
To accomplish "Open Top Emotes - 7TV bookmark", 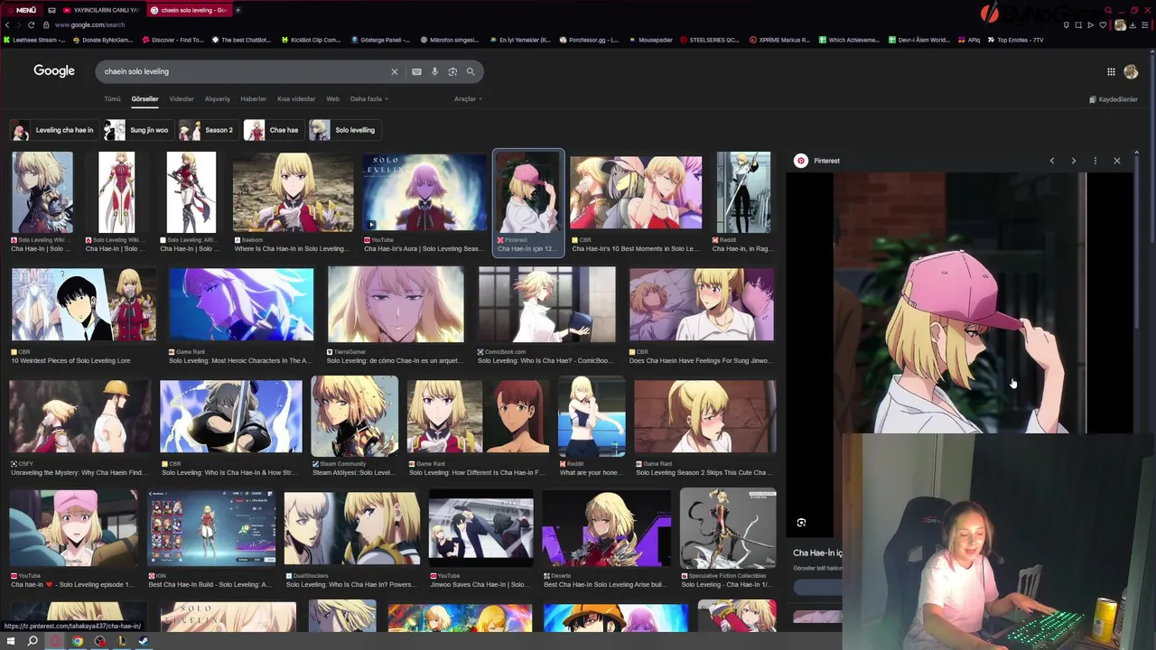I will 1016,40.
